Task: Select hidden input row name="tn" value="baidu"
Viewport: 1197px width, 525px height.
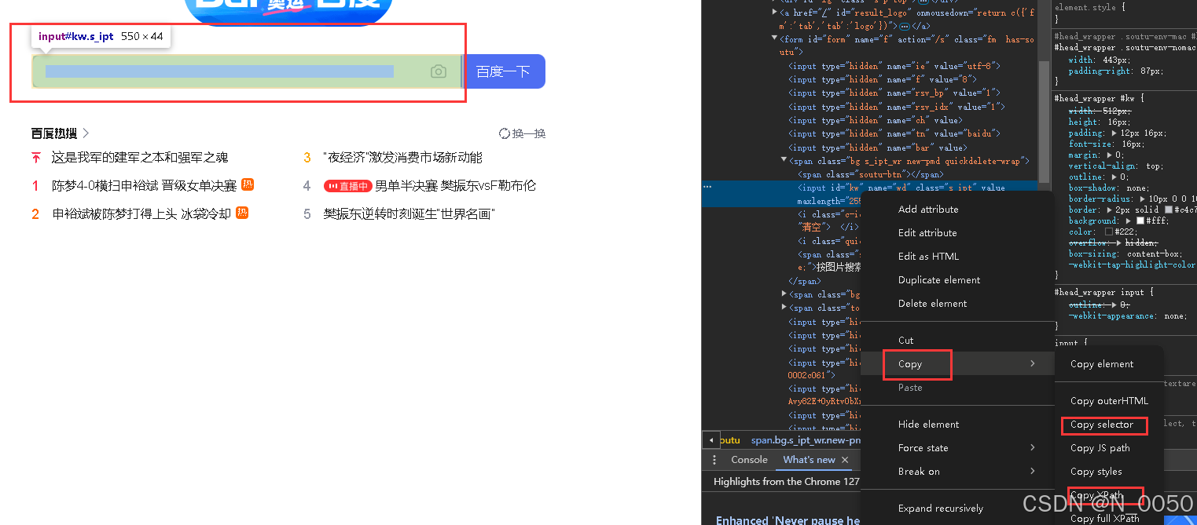Action: point(894,133)
